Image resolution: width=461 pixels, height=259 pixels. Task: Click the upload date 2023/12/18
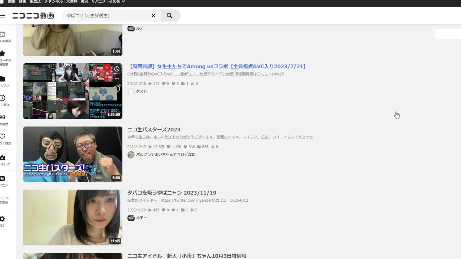tap(136, 83)
